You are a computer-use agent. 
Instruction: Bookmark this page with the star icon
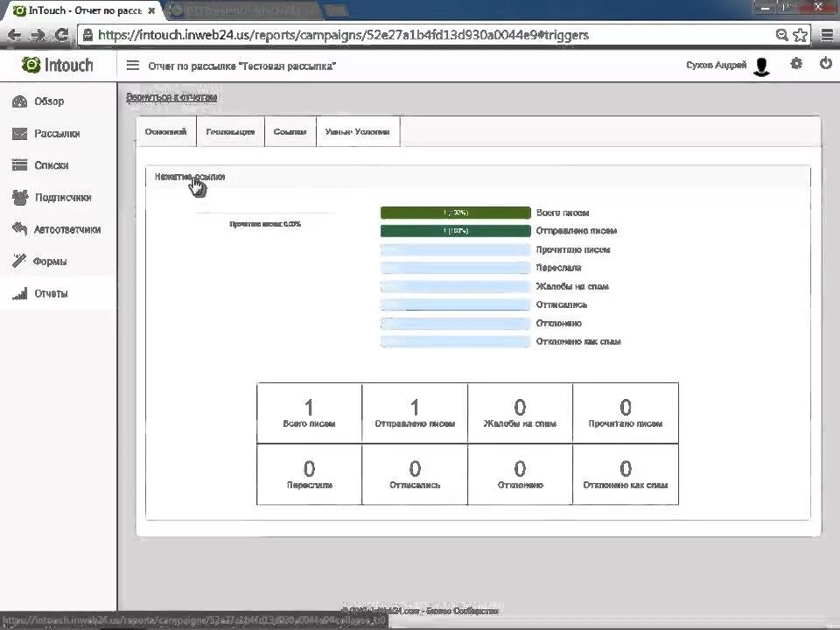coord(801,35)
